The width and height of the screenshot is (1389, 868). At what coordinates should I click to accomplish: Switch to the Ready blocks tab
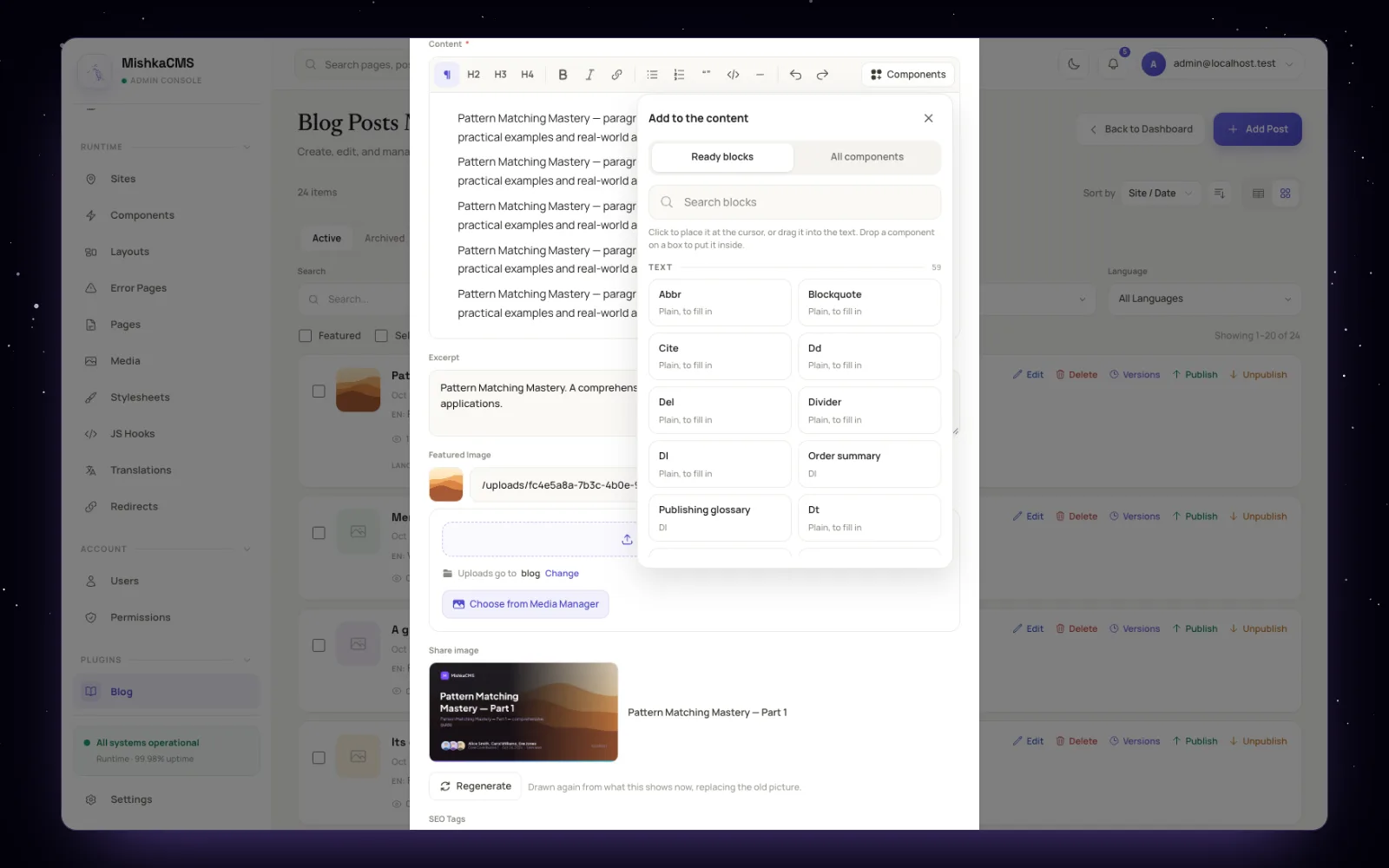click(722, 157)
